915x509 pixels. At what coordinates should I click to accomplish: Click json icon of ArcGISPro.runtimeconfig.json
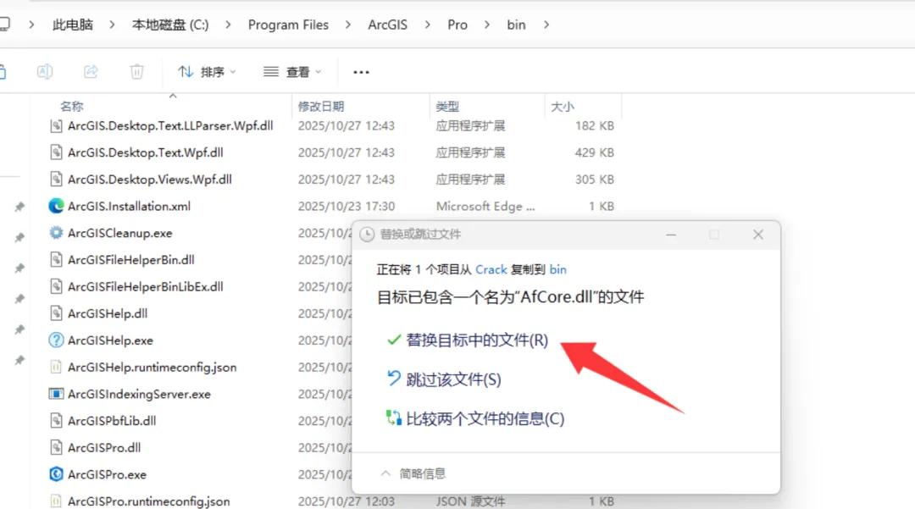pyautogui.click(x=56, y=501)
